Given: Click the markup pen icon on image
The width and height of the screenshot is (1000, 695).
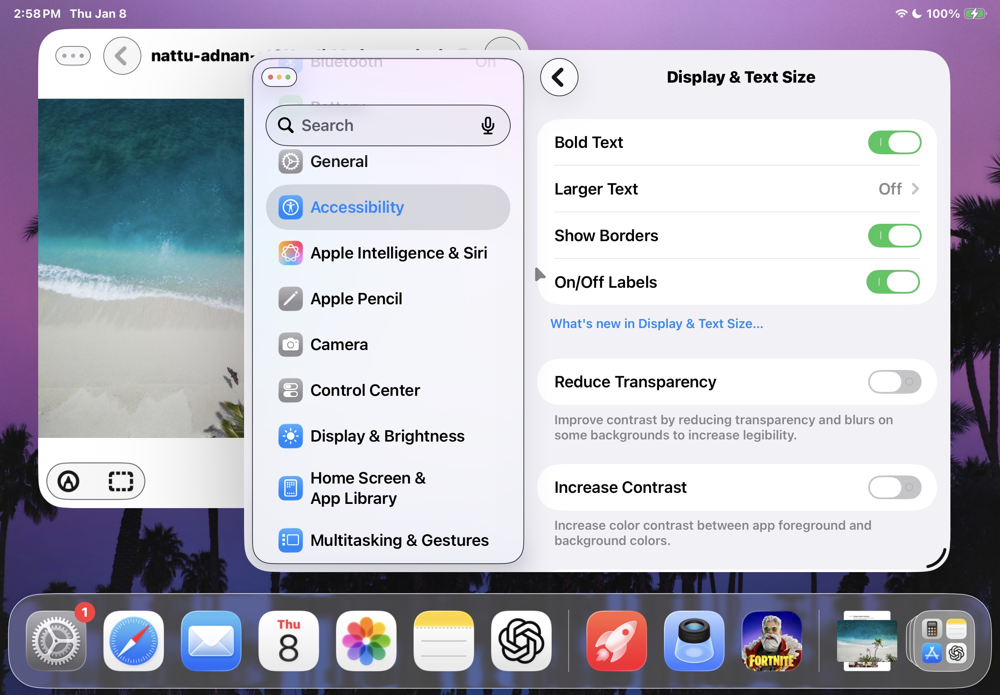Looking at the screenshot, I should click(69, 481).
